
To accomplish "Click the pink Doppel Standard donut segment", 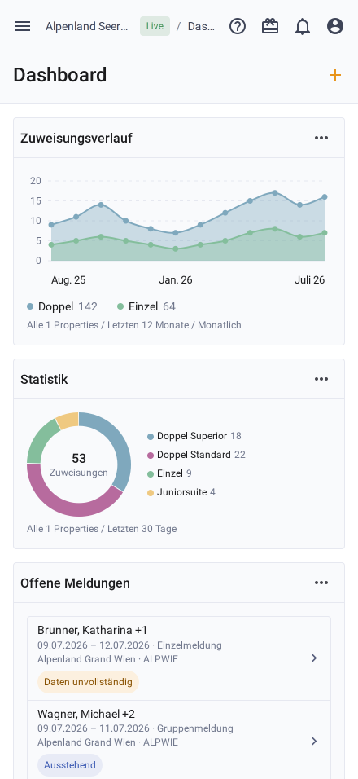I will (x=71, y=504).
